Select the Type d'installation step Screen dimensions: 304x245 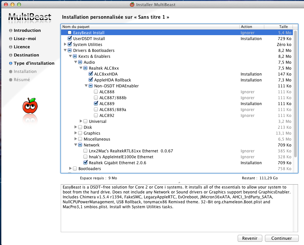point(34,63)
